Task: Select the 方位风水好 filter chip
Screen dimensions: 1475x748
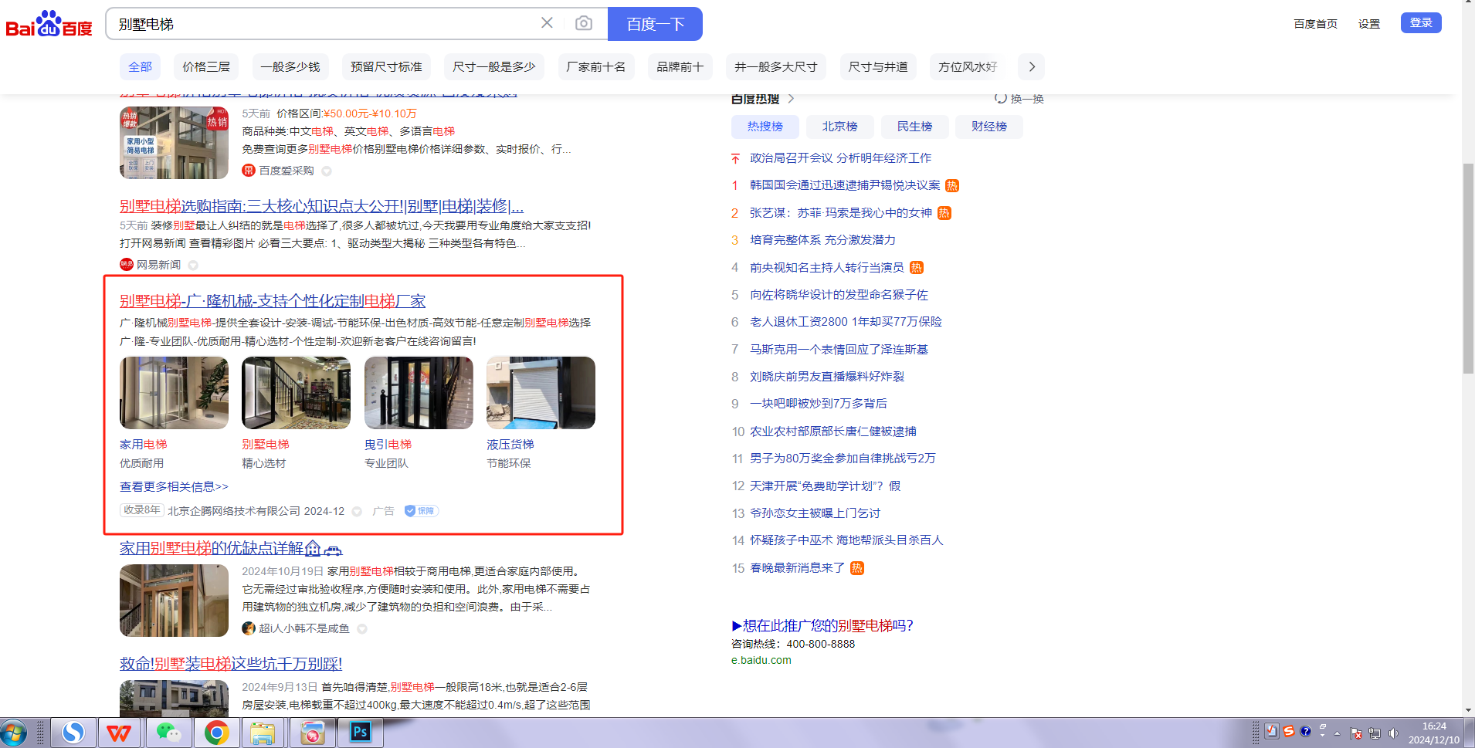Action: coord(968,67)
